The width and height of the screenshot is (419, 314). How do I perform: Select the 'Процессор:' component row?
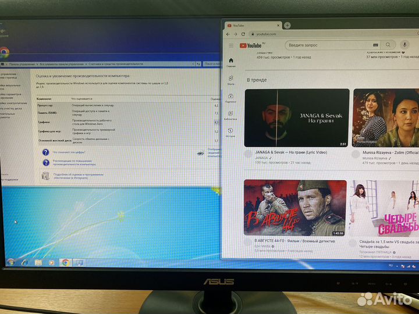[128, 105]
